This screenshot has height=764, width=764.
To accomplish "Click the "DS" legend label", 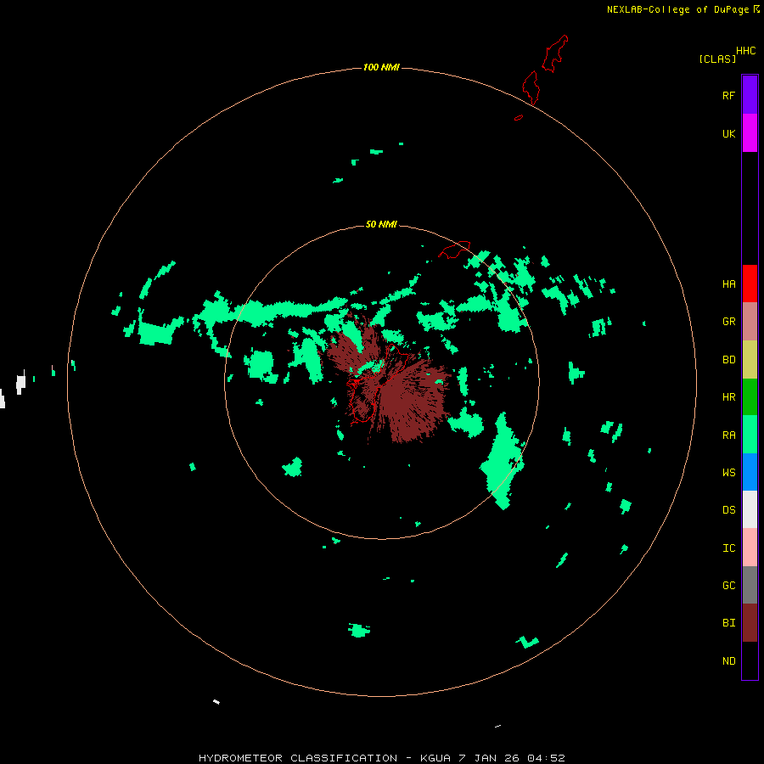I will (728, 510).
